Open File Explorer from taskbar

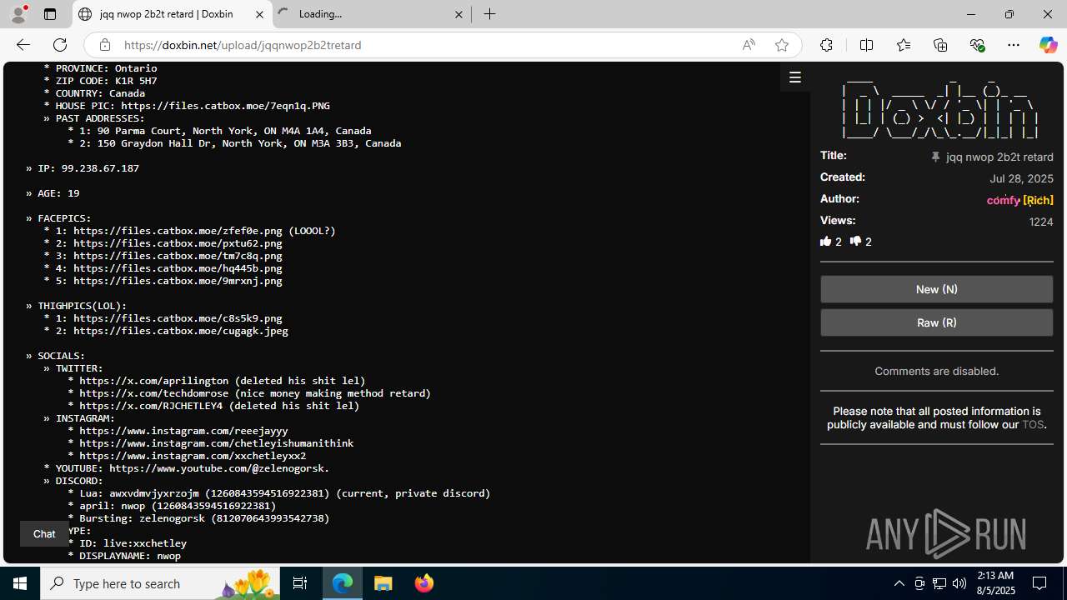[383, 583]
